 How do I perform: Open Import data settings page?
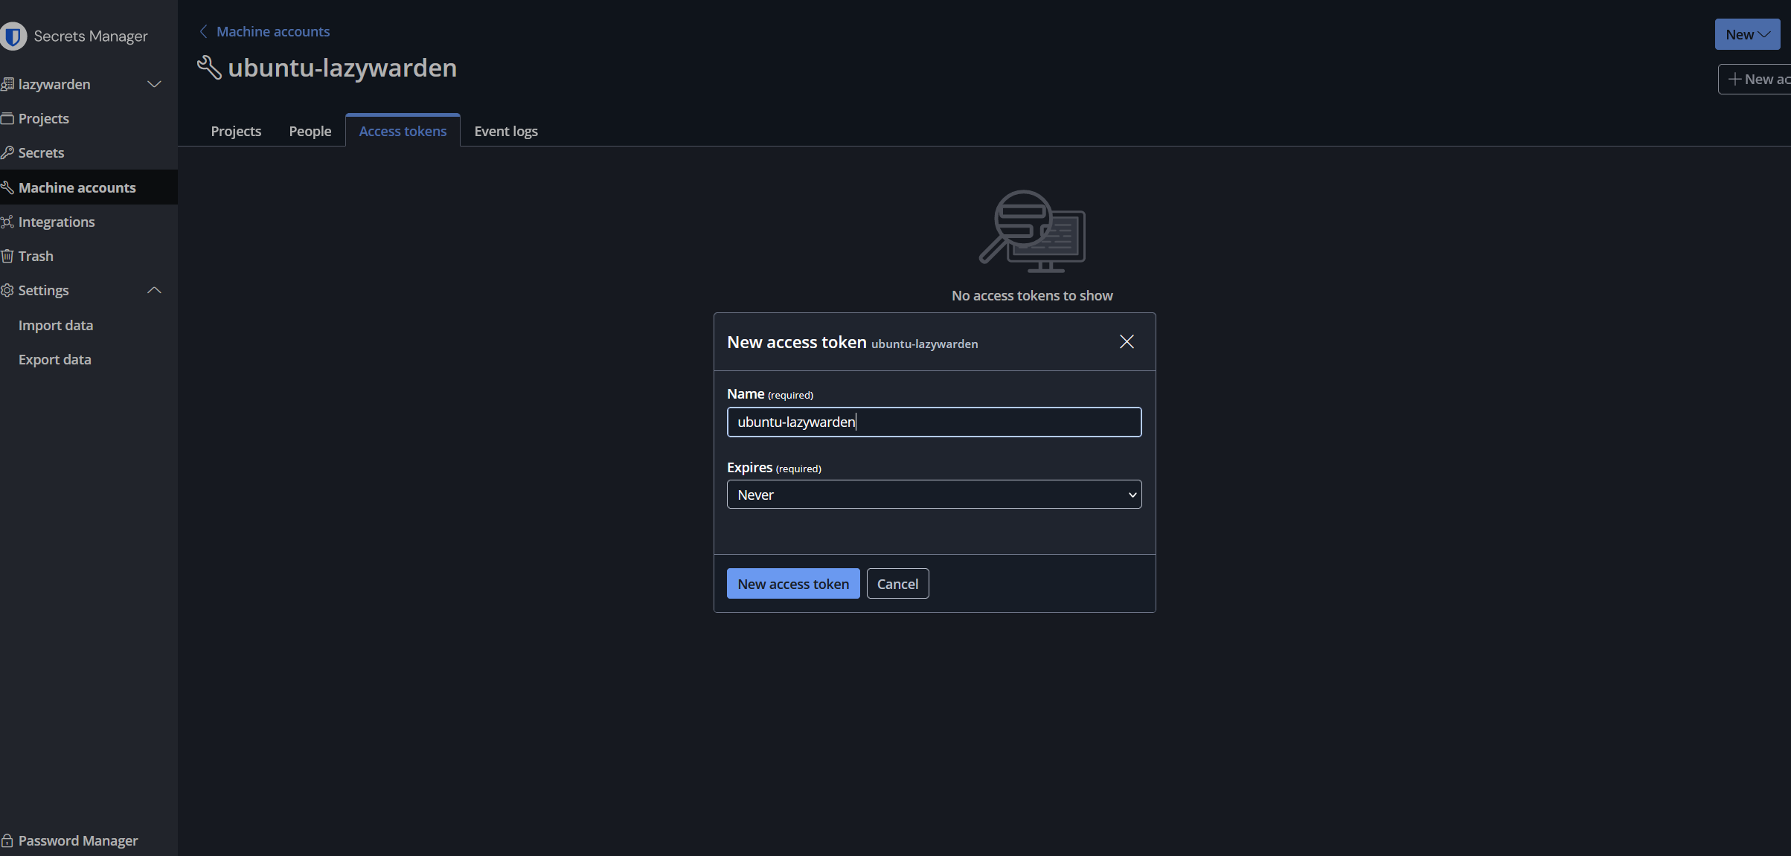tap(56, 325)
